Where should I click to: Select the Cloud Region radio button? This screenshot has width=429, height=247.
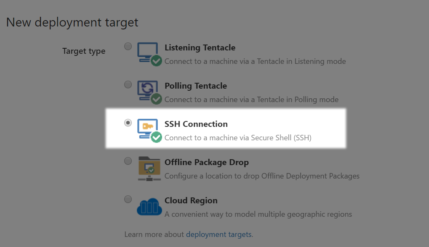pyautogui.click(x=128, y=199)
